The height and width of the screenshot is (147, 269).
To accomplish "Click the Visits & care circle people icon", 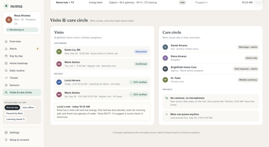I will [6, 92].
